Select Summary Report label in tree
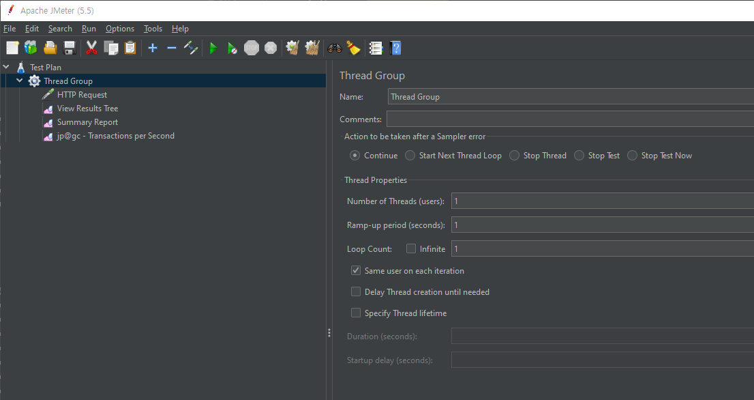 tap(87, 122)
